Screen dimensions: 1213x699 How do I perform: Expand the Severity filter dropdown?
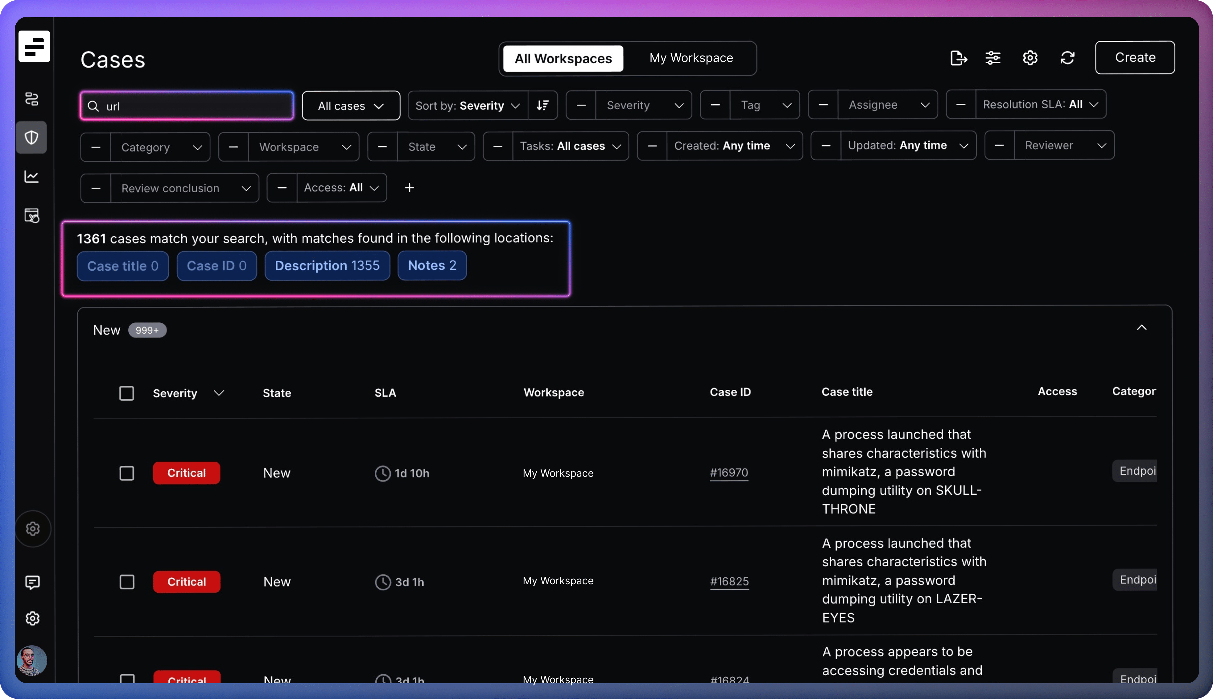tap(643, 105)
